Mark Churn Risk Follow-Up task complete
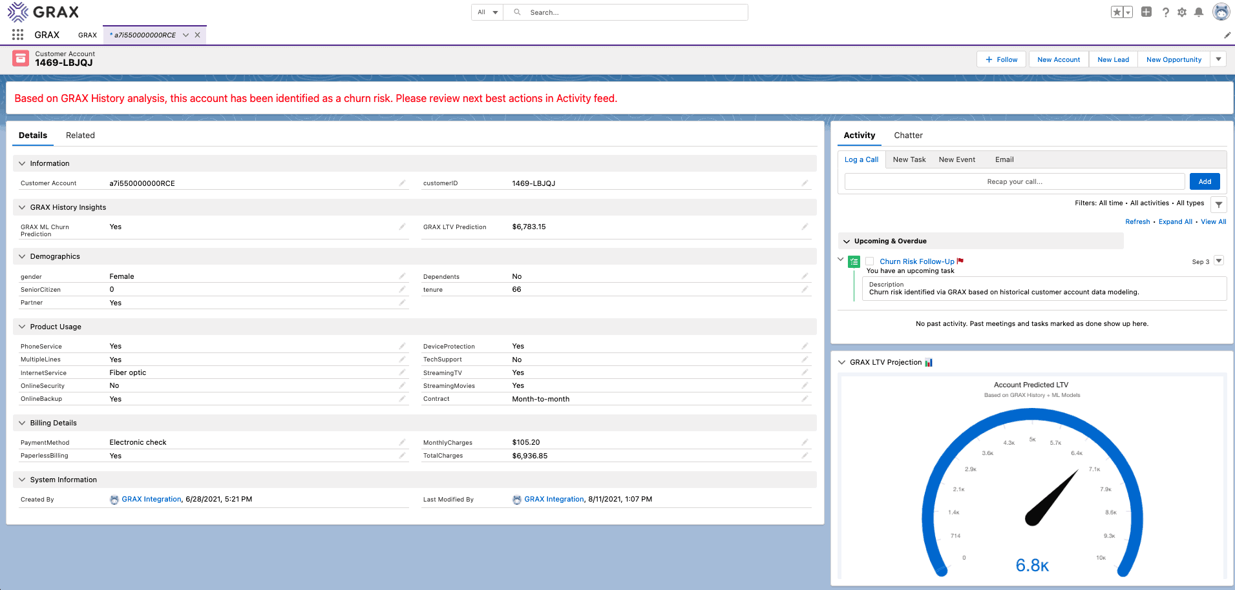This screenshot has height=590, width=1235. [x=870, y=261]
